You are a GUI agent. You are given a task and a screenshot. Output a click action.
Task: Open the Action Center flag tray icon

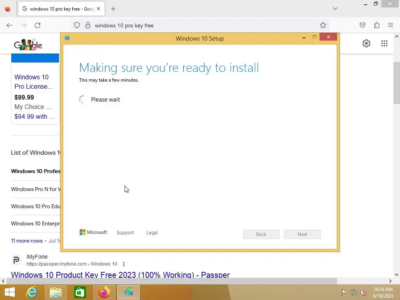(344, 292)
